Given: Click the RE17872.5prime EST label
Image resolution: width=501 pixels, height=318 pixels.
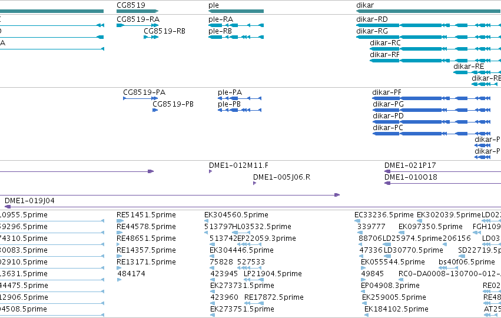Looking at the screenshot, I should click(x=274, y=298).
